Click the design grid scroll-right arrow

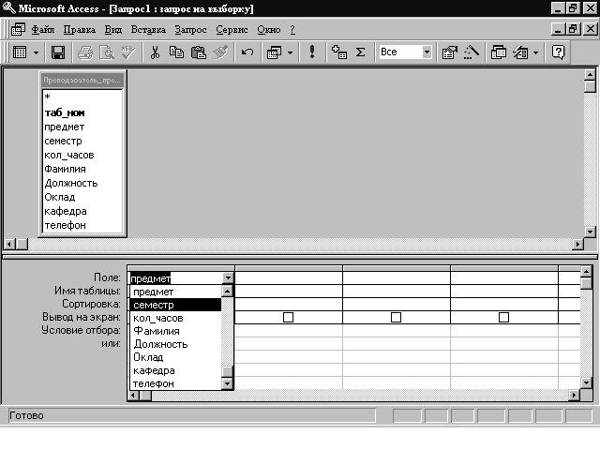[574, 395]
